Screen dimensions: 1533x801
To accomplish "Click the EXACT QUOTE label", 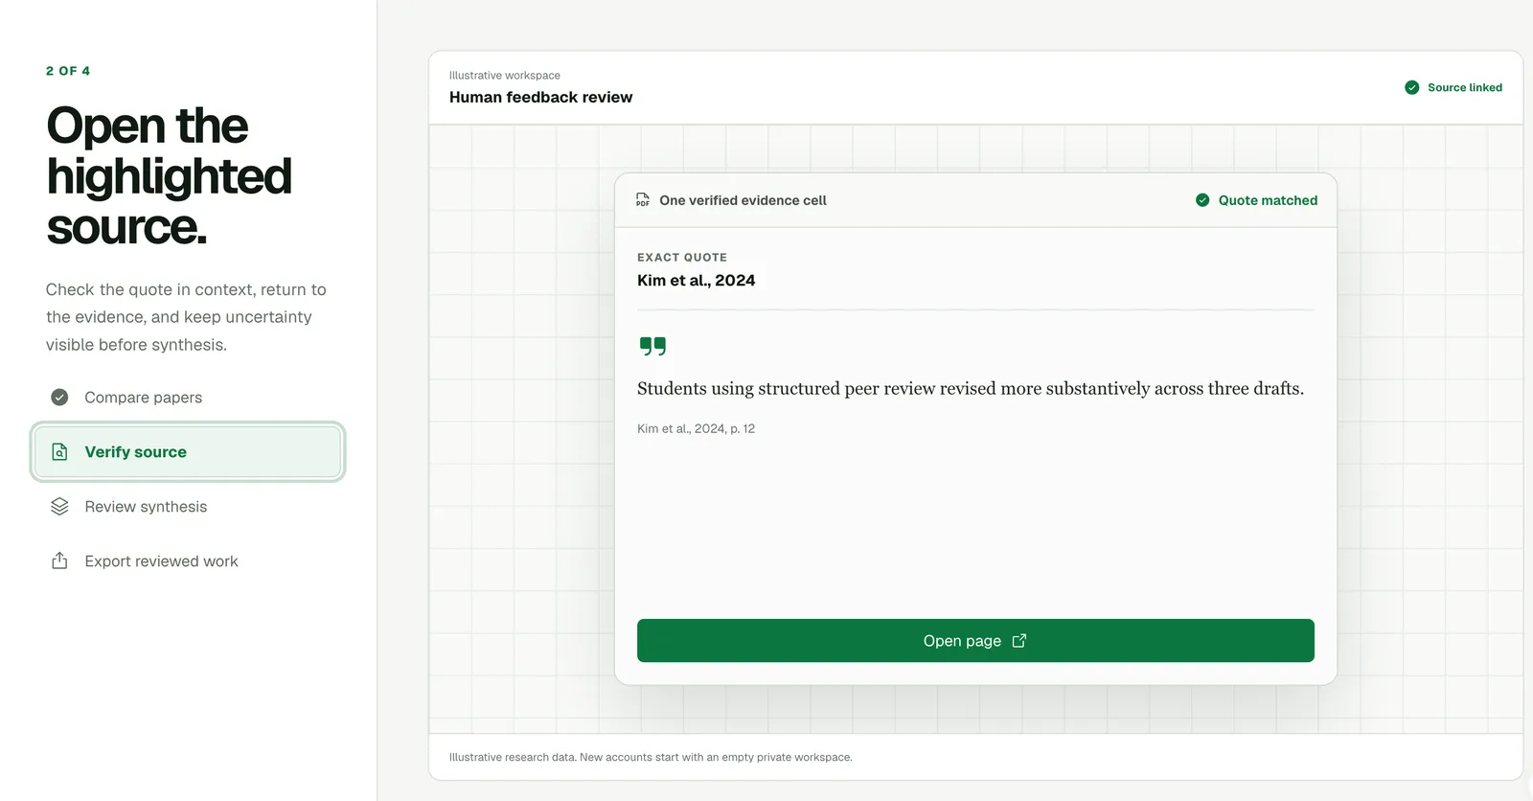I will (x=682, y=257).
